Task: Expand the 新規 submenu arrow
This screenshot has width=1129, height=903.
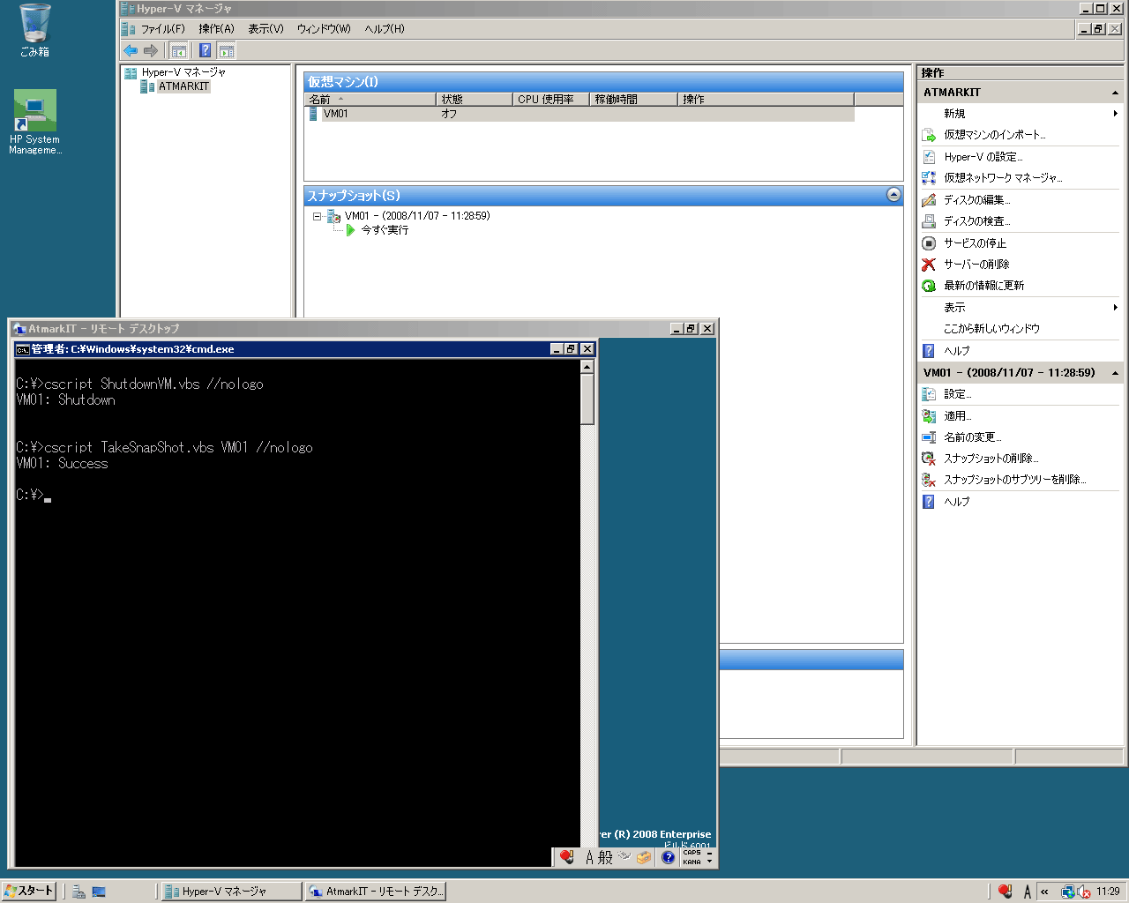Action: 1115,114
